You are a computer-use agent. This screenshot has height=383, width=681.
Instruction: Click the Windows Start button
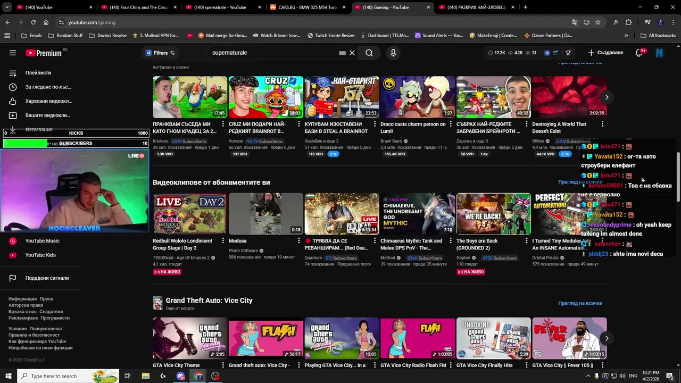(8, 376)
